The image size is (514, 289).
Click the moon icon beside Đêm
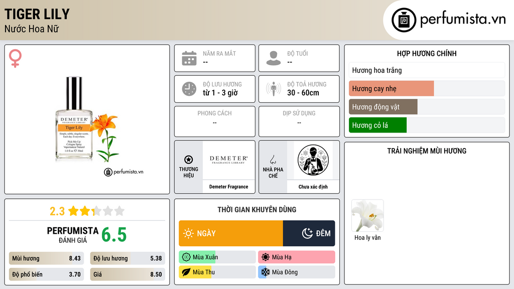click(x=307, y=233)
